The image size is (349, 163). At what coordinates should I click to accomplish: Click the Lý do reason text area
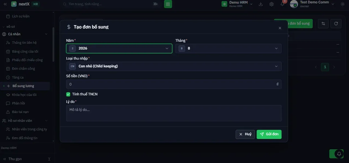click(x=174, y=113)
